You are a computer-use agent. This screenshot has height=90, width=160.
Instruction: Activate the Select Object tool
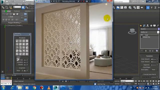[23, 7]
